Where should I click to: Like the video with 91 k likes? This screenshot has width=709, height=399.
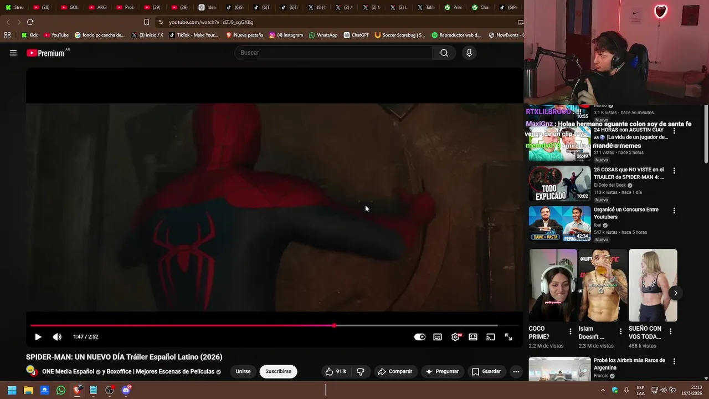[x=336, y=371]
